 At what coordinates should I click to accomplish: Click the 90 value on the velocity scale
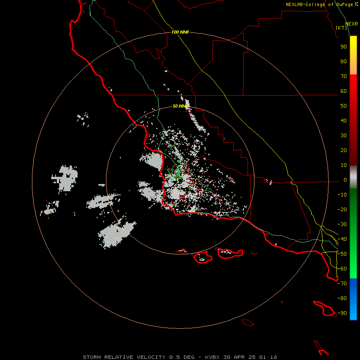click(x=344, y=47)
